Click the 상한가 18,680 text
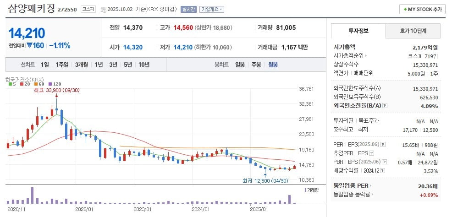Screen dimensions: 452x217 [214, 28]
